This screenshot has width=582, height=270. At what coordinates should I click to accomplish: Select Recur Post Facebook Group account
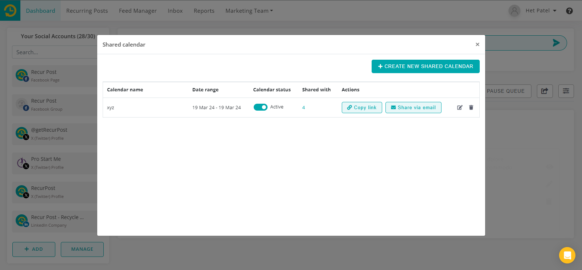[x=55, y=105]
